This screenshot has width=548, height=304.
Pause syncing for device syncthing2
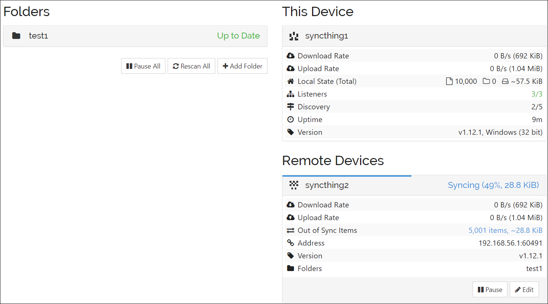pos(490,289)
